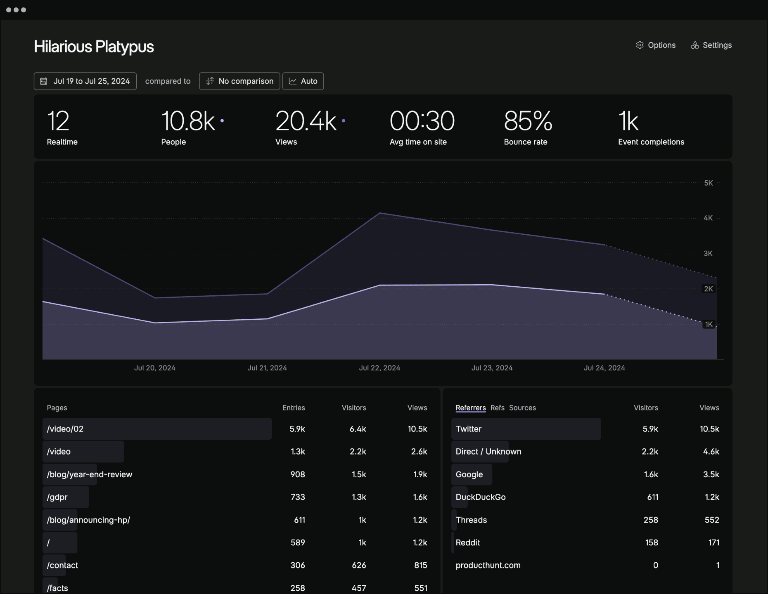Image resolution: width=768 pixels, height=594 pixels.
Task: Click the line-chart icon beside Auto
Action: pos(293,81)
